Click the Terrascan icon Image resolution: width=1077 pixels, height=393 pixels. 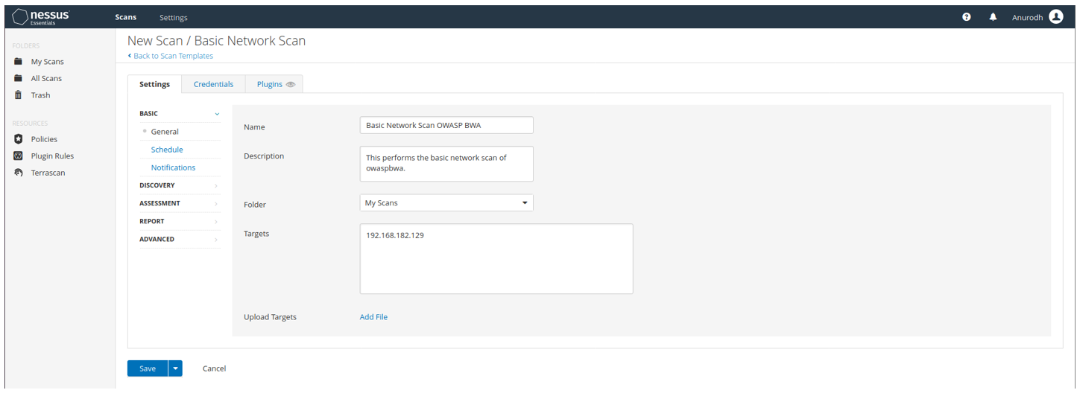18,173
